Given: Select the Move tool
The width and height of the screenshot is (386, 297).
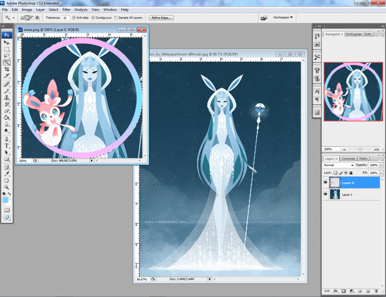Looking at the screenshot, I should coord(7,42).
